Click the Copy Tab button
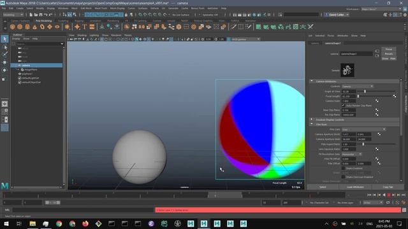 click(x=388, y=187)
